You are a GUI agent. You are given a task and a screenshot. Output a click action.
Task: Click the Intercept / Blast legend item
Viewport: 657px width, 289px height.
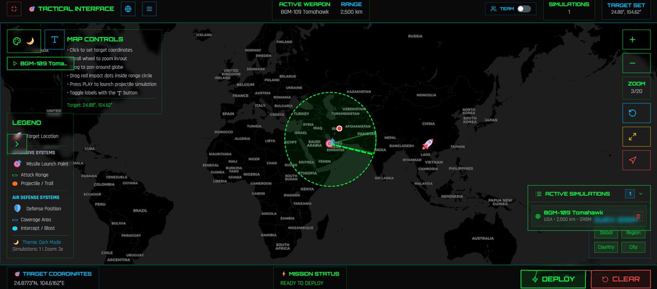33,228
